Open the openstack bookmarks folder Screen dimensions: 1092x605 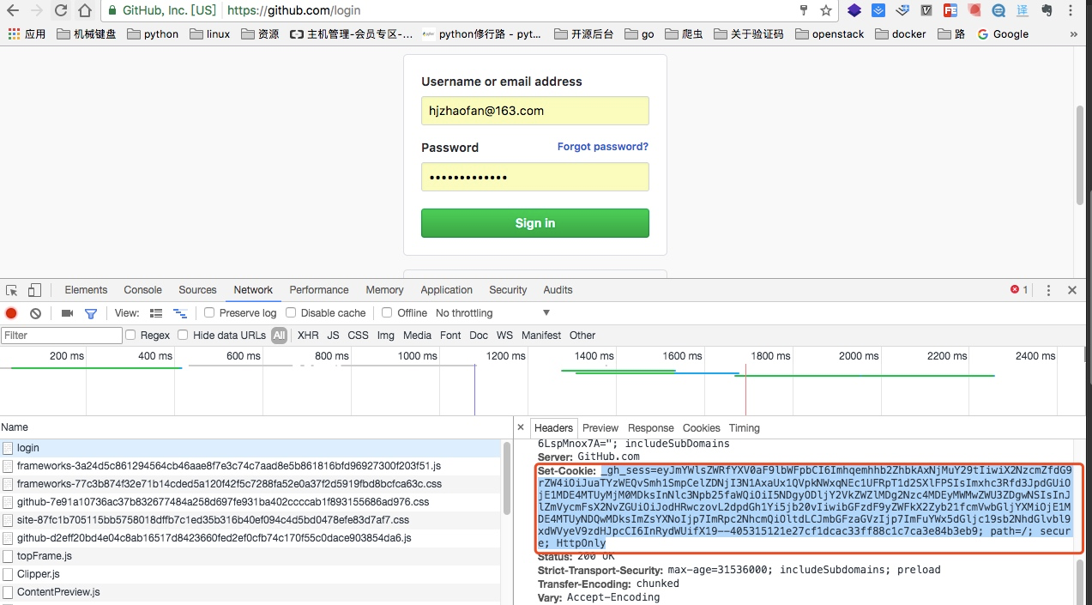tap(830, 34)
